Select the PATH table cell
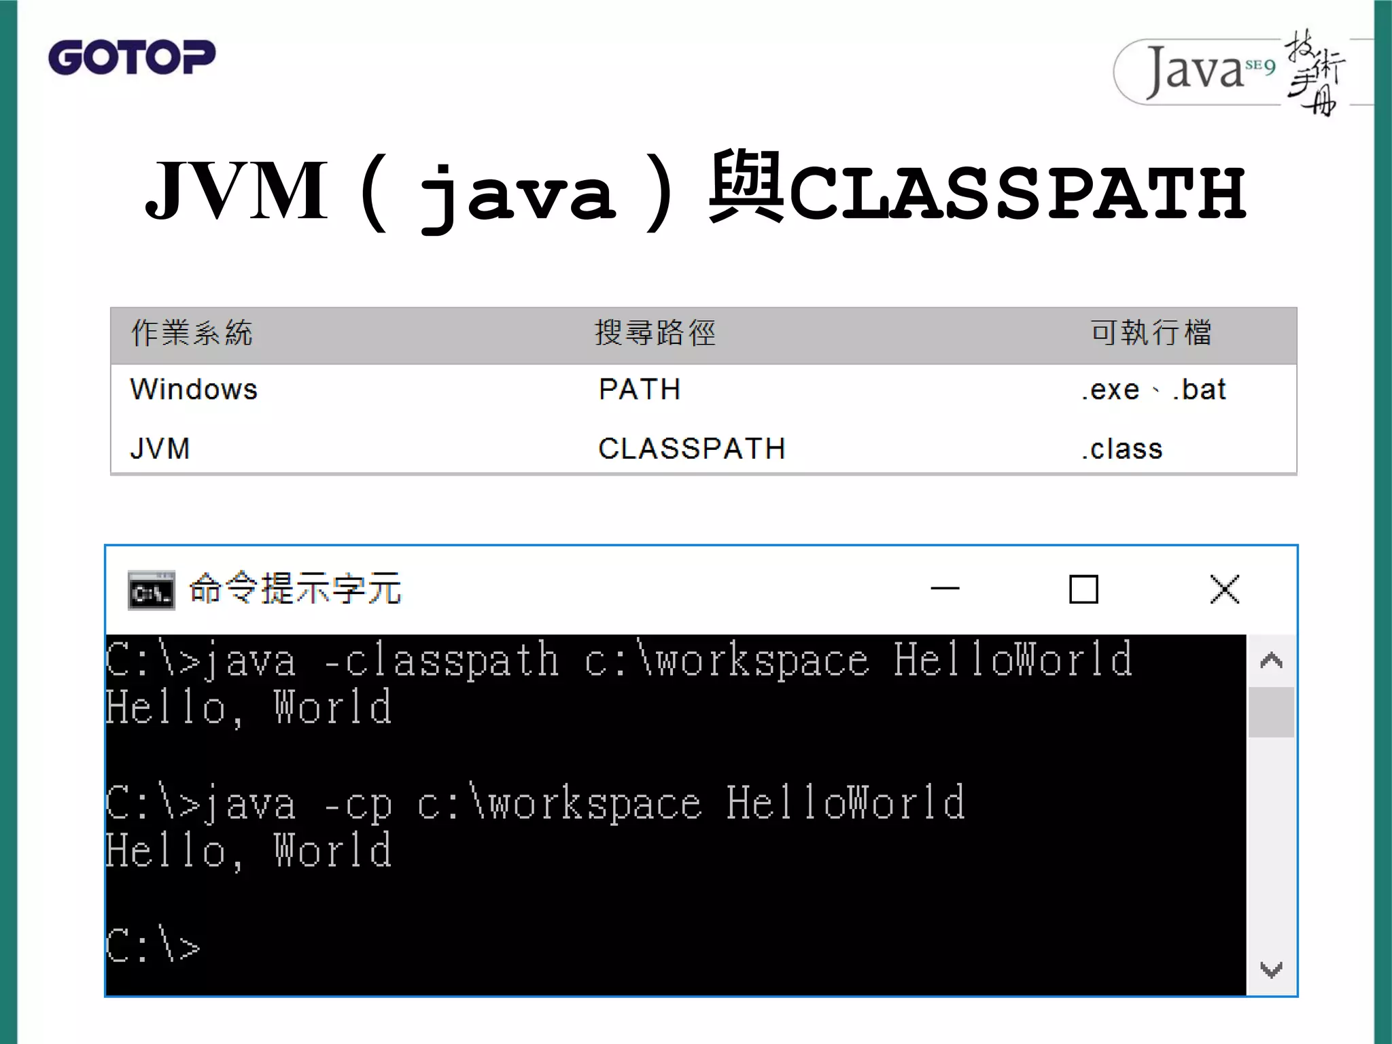This screenshot has height=1044, width=1392. tap(640, 389)
